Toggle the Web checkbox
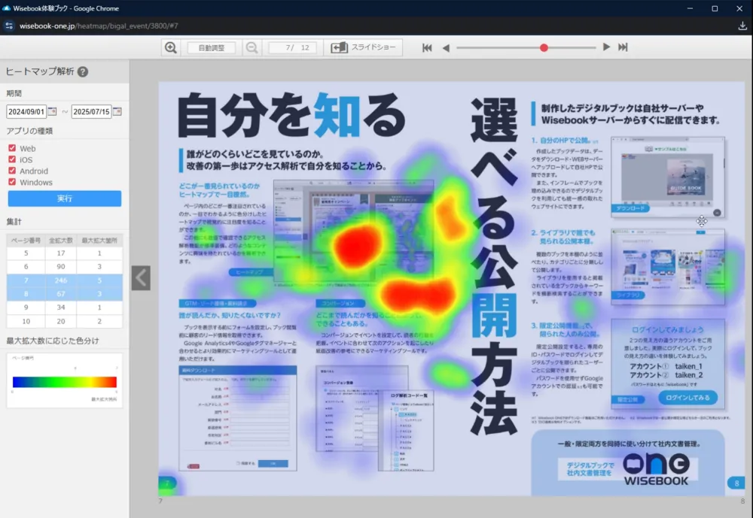 click(x=12, y=147)
